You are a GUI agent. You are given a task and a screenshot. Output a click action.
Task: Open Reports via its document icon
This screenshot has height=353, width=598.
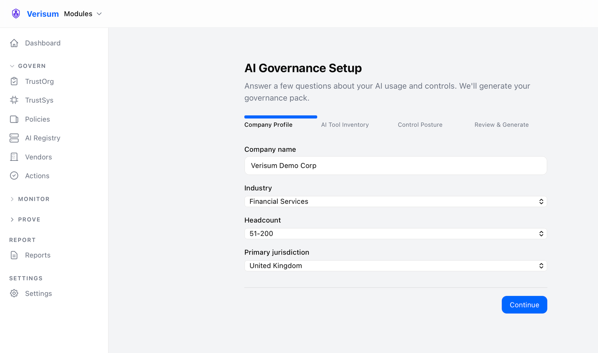(x=14, y=255)
